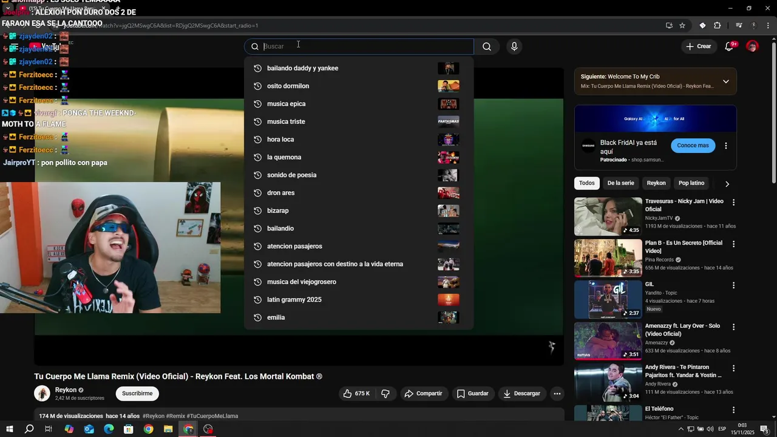Click the Compartir button
The image size is (777, 437).
pos(424,393)
